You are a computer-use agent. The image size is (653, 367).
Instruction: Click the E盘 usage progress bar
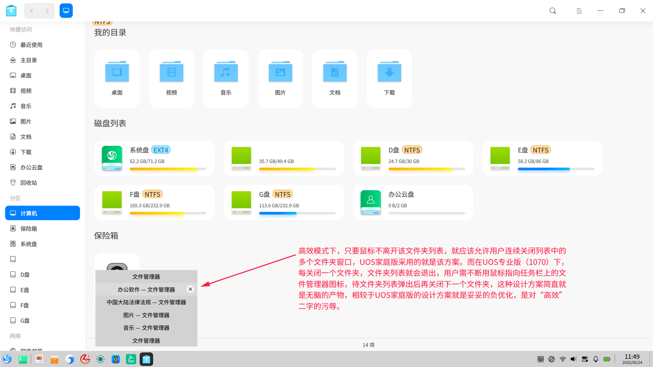tap(556, 169)
